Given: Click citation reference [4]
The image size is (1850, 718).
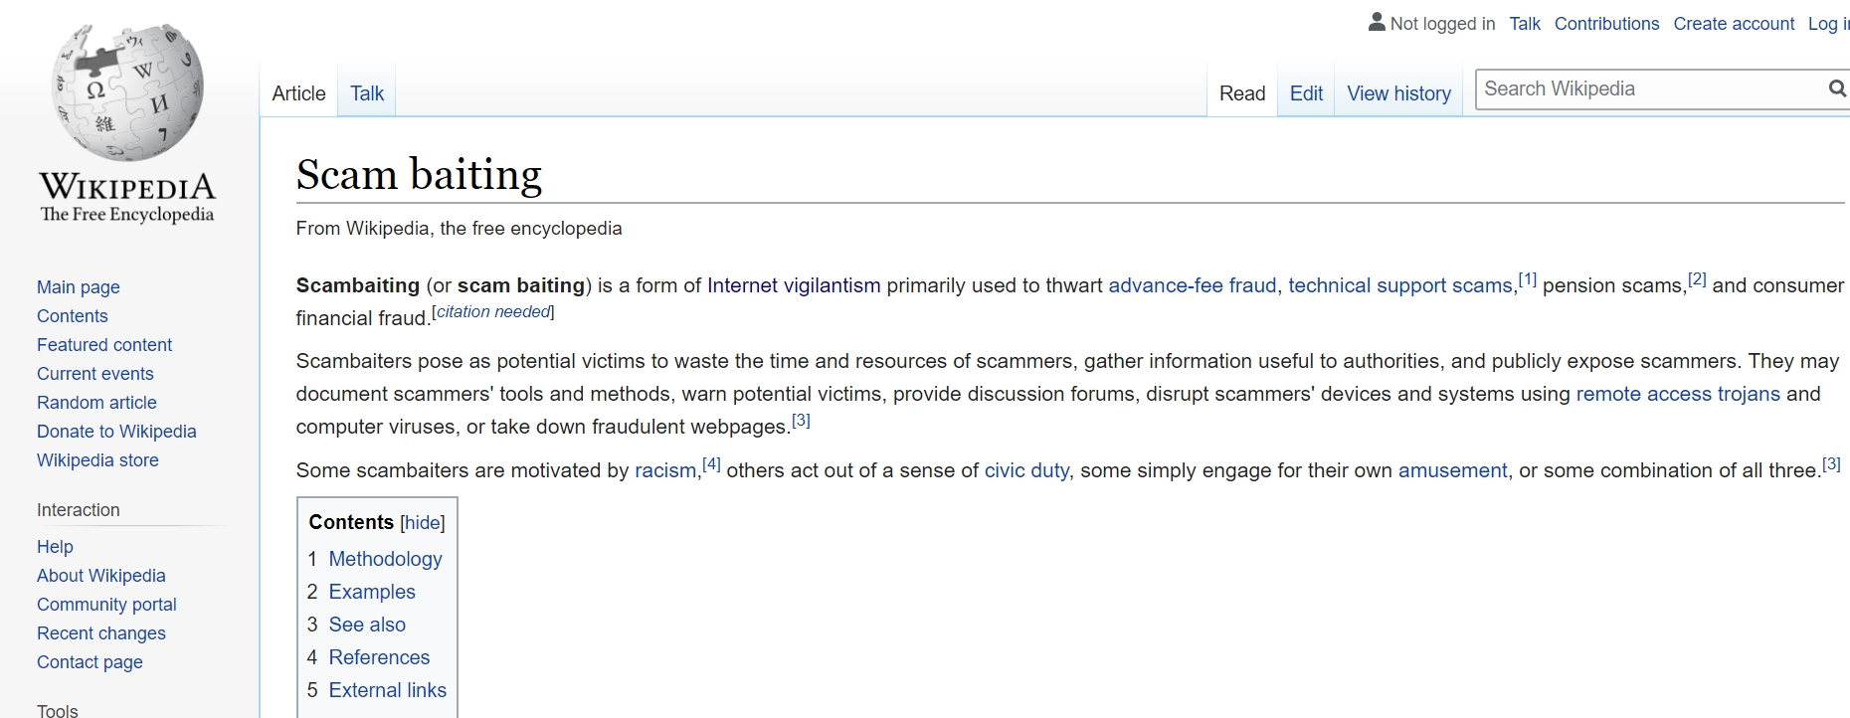Looking at the screenshot, I should pyautogui.click(x=711, y=464).
